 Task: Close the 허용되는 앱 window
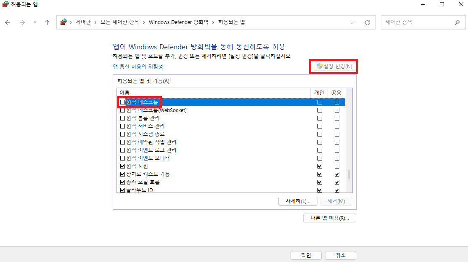pyautogui.click(x=461, y=4)
